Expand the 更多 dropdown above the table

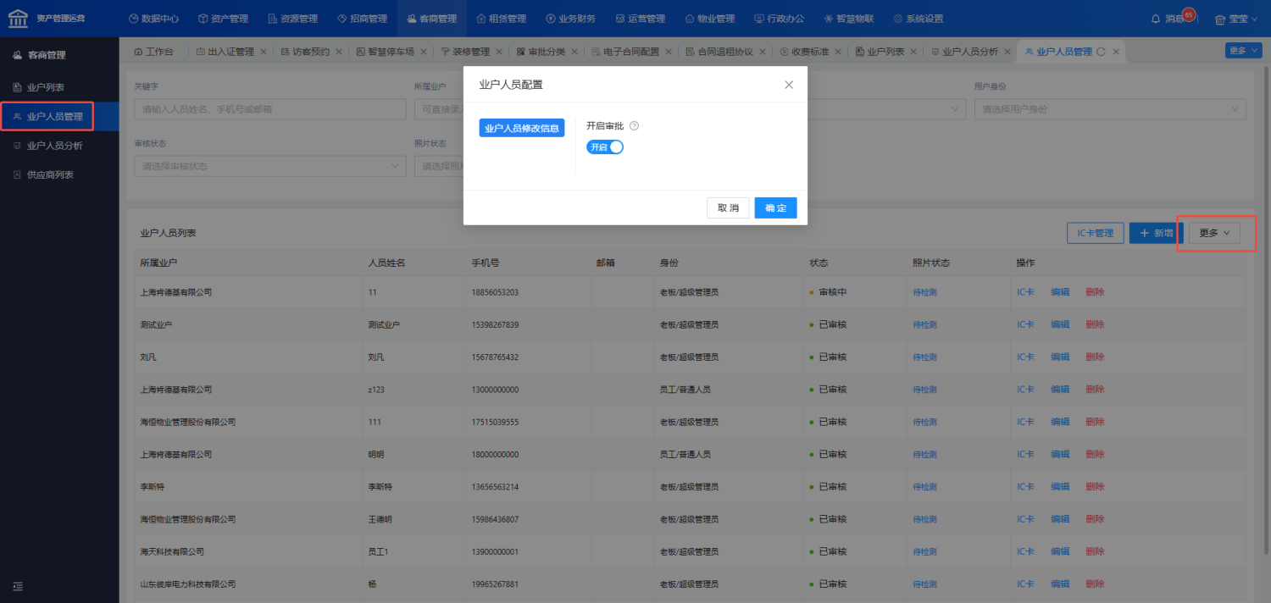click(x=1214, y=233)
